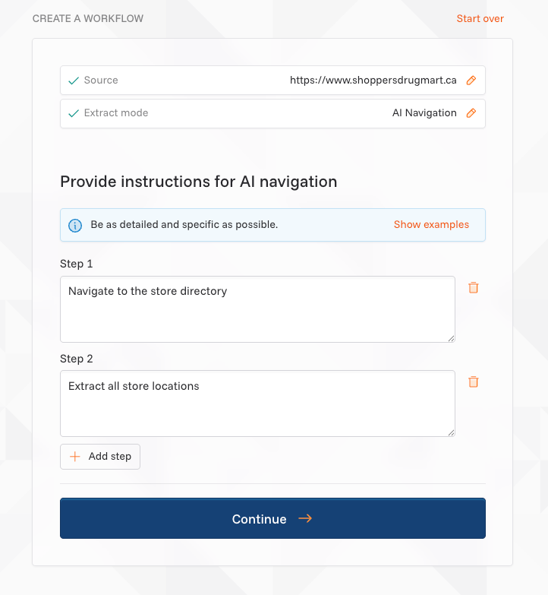Select the AI Navigation mode value
The image size is (548, 595).
424,113
